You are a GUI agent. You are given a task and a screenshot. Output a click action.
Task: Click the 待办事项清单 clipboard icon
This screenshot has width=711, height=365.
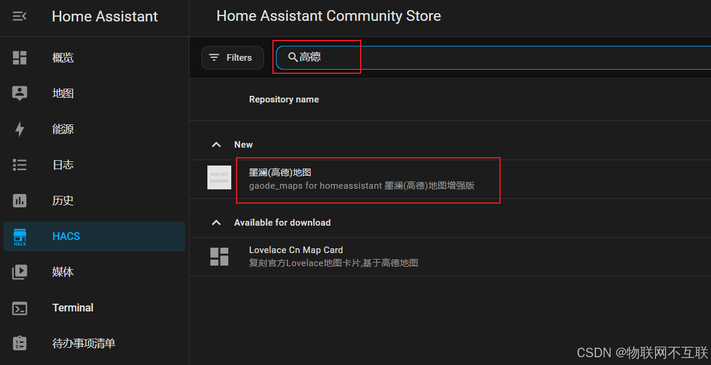20,343
